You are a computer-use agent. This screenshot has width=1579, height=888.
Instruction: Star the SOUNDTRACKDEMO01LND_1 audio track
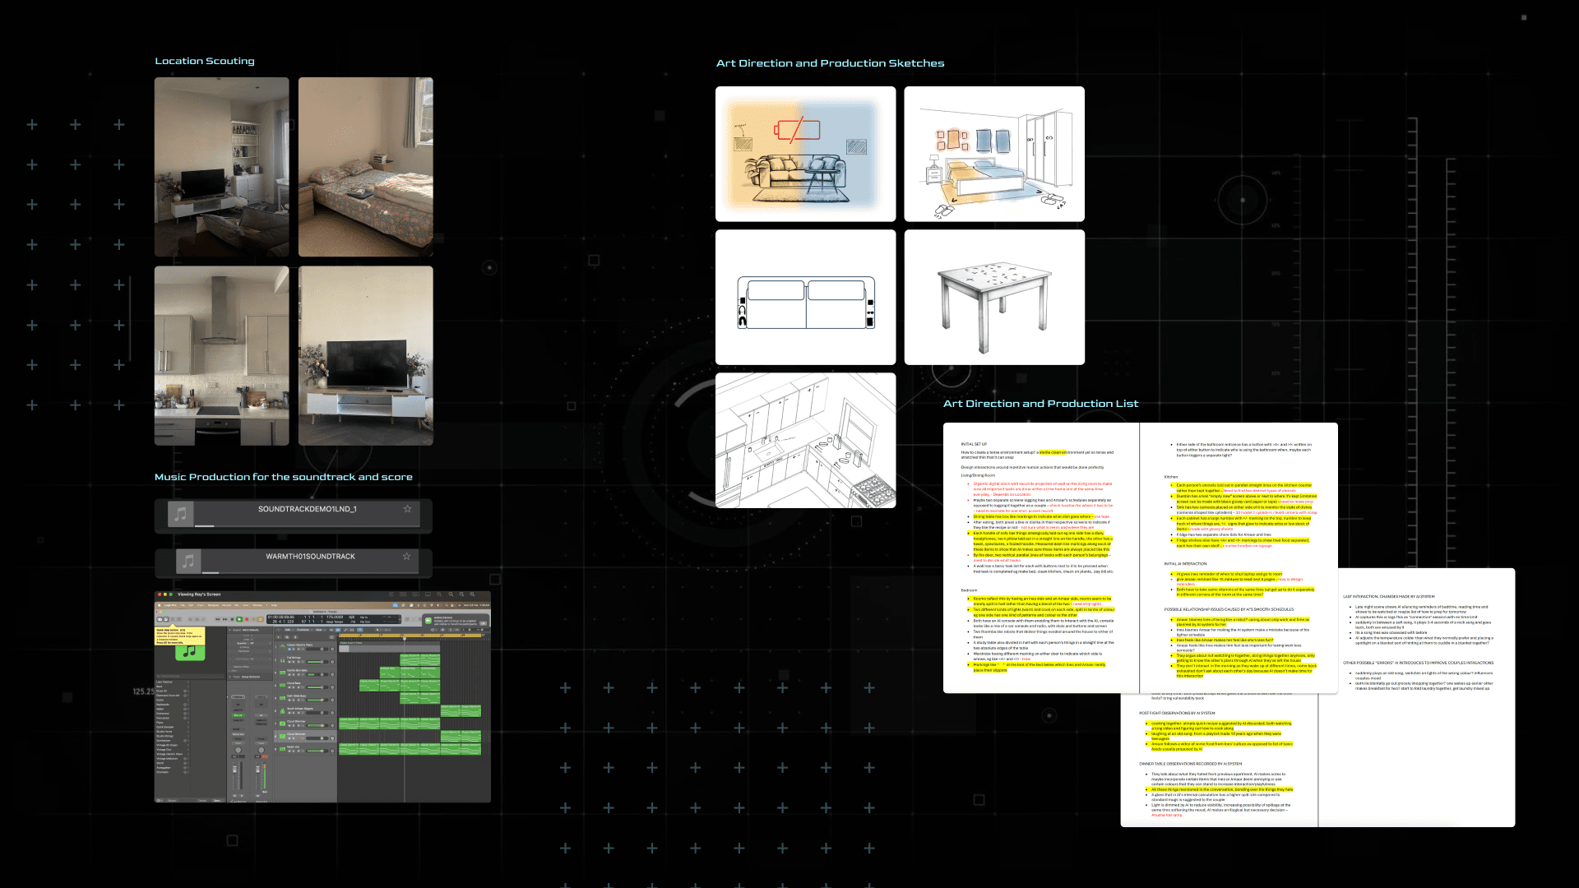coord(407,509)
